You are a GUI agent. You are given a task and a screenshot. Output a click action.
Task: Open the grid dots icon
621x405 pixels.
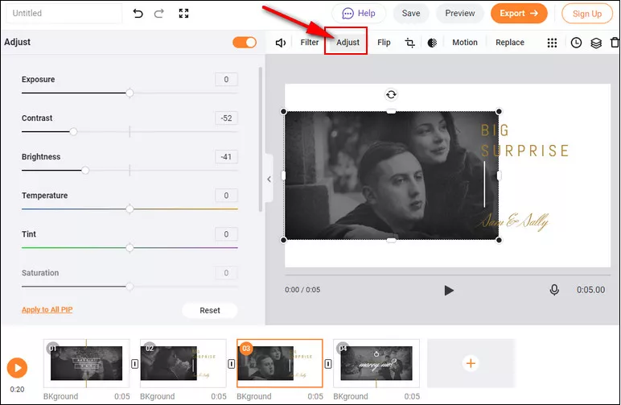pos(552,43)
